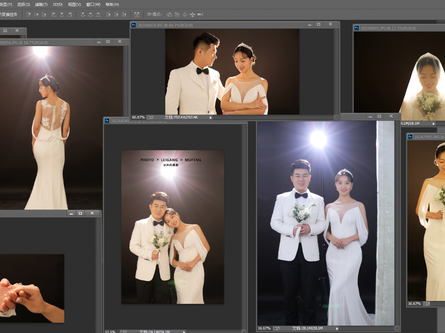Expand status arrow in standing-couple window
The image size is (445, 333).
tap(337, 328)
